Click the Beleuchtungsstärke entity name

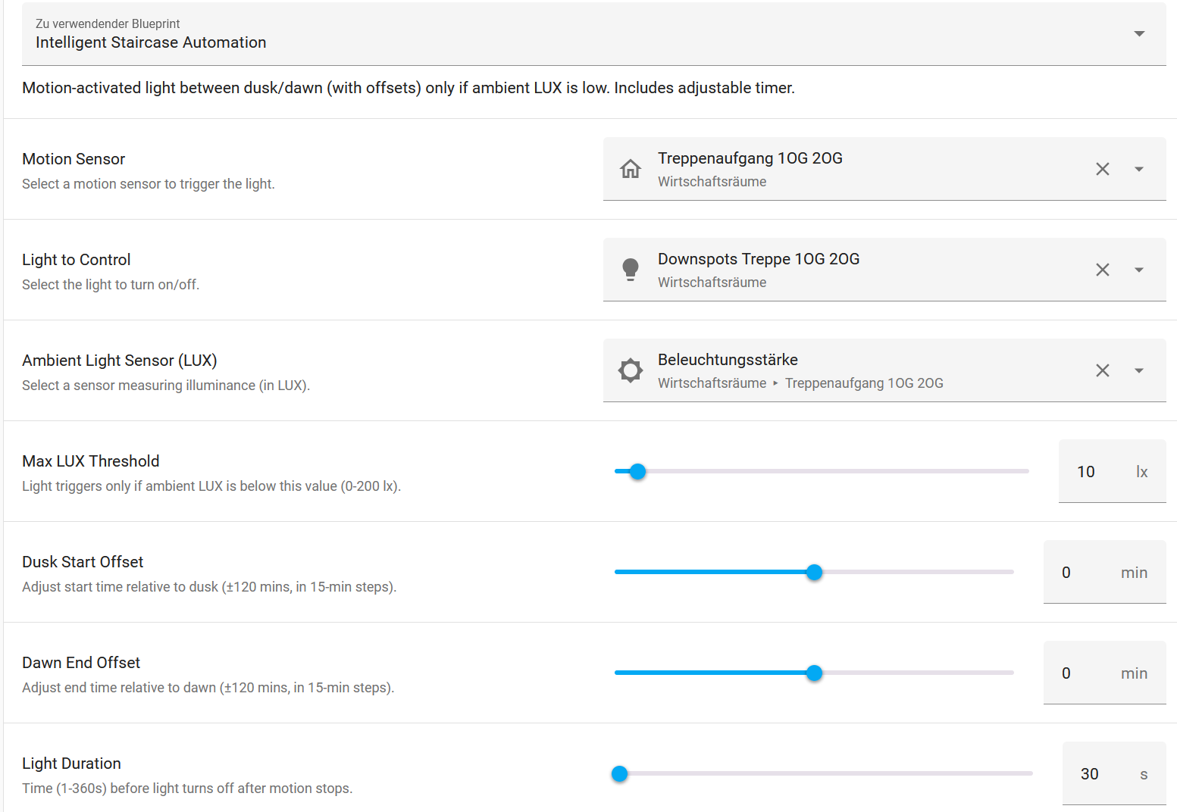click(x=728, y=360)
